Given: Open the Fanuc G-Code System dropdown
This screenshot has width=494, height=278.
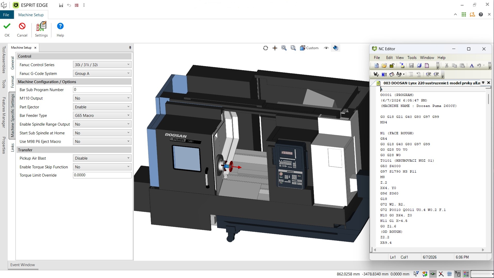Looking at the screenshot, I should tap(102, 73).
